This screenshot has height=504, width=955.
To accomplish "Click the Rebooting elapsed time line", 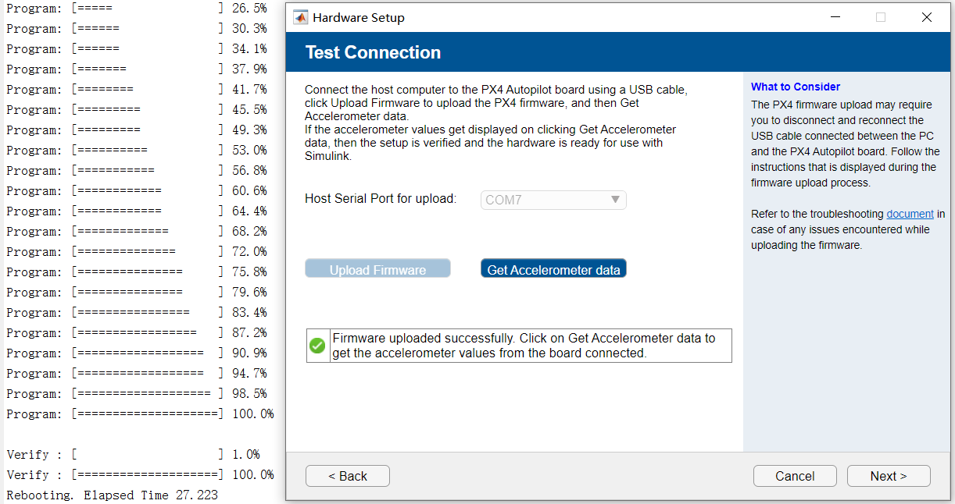I will (x=113, y=495).
